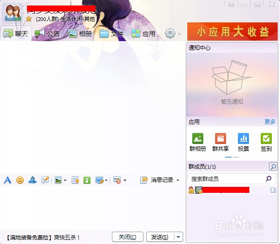This screenshot has height=244, width=280.
Task: Click the speech bubble with pencil icon
Action: click(45, 180)
